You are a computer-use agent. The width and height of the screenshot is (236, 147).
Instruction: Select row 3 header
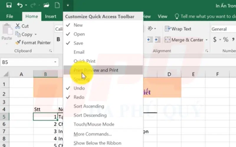(4, 102)
